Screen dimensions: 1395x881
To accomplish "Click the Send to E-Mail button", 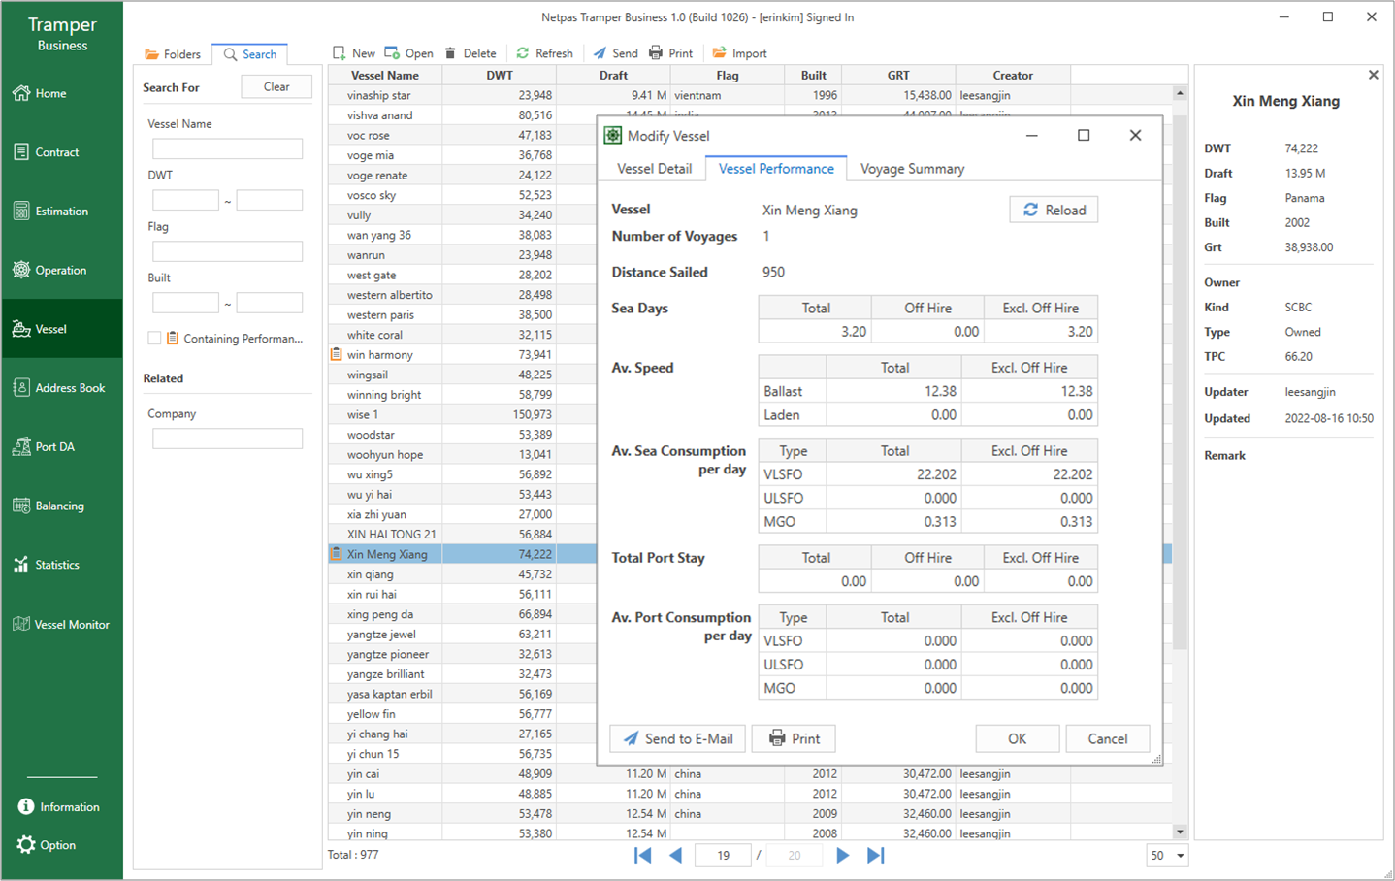I will [x=677, y=738].
